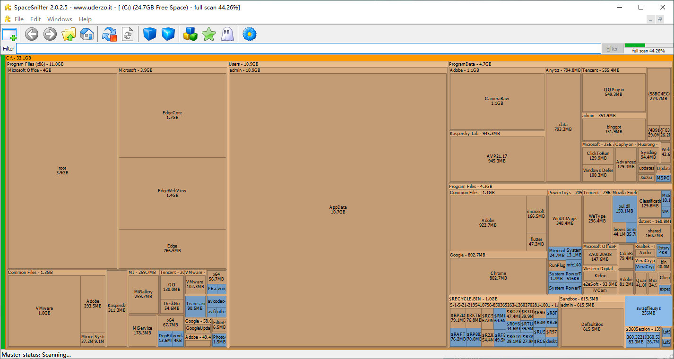Click the Filter button
674x359 pixels.
[x=612, y=49]
